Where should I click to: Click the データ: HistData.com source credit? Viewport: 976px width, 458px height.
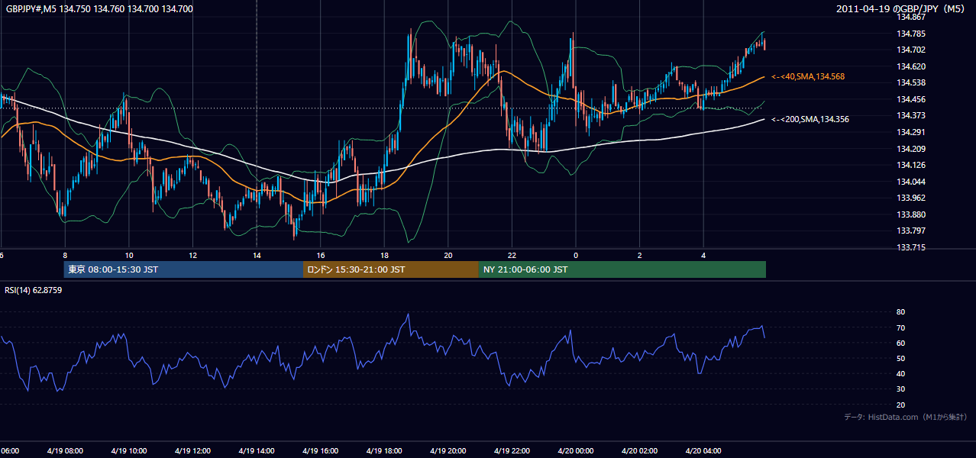[x=906, y=417]
